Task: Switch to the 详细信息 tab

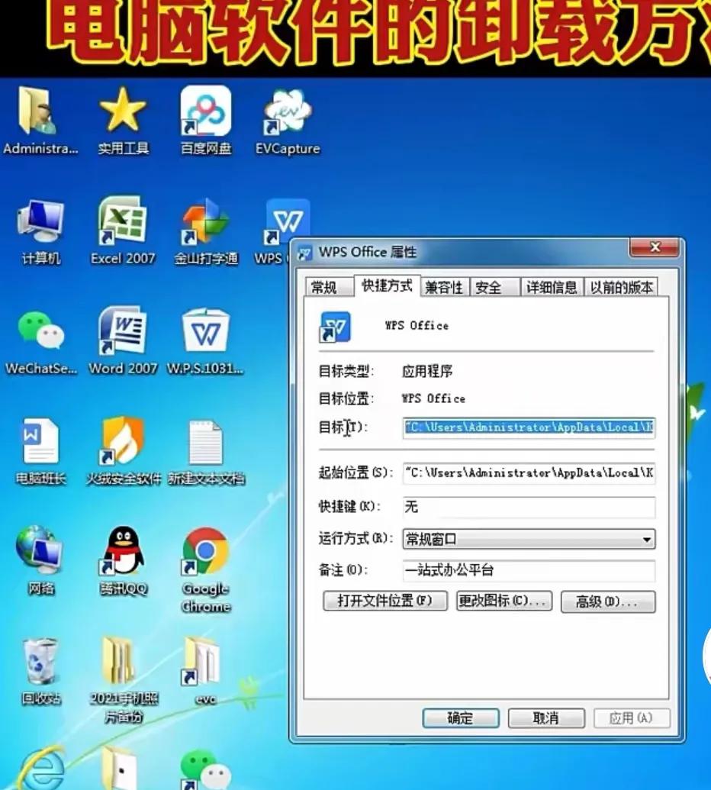Action: coord(552,287)
